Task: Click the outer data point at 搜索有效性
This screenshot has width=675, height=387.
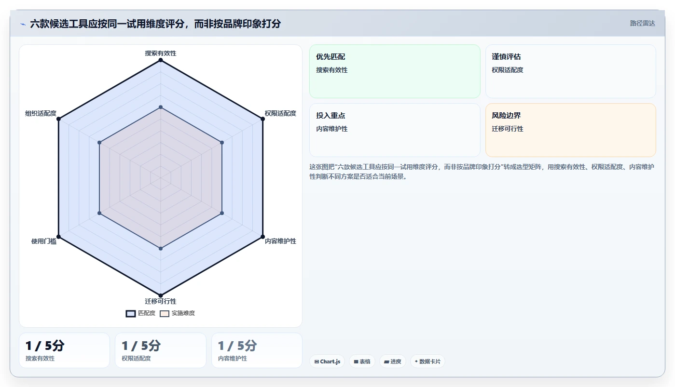Action: pos(161,60)
